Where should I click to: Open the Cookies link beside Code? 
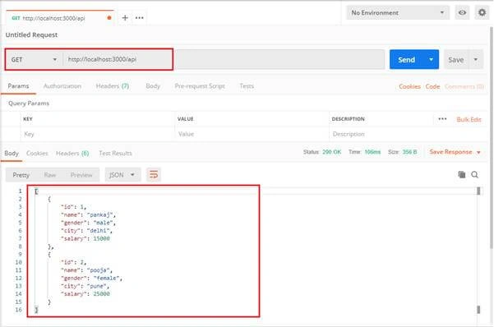(409, 86)
